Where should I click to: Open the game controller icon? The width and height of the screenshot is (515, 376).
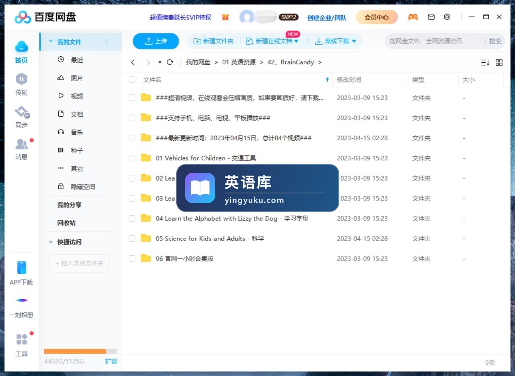(x=413, y=17)
